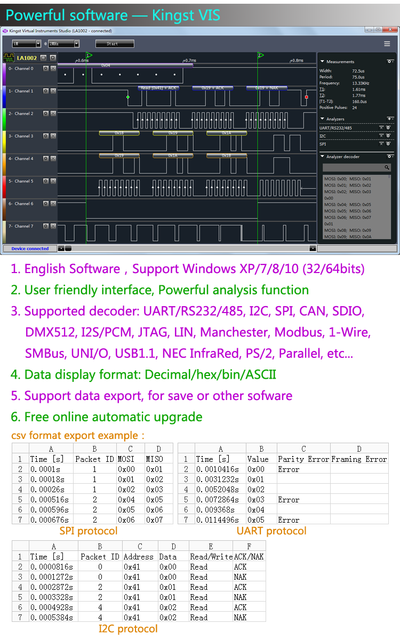Click the Device connected status label

[30, 249]
